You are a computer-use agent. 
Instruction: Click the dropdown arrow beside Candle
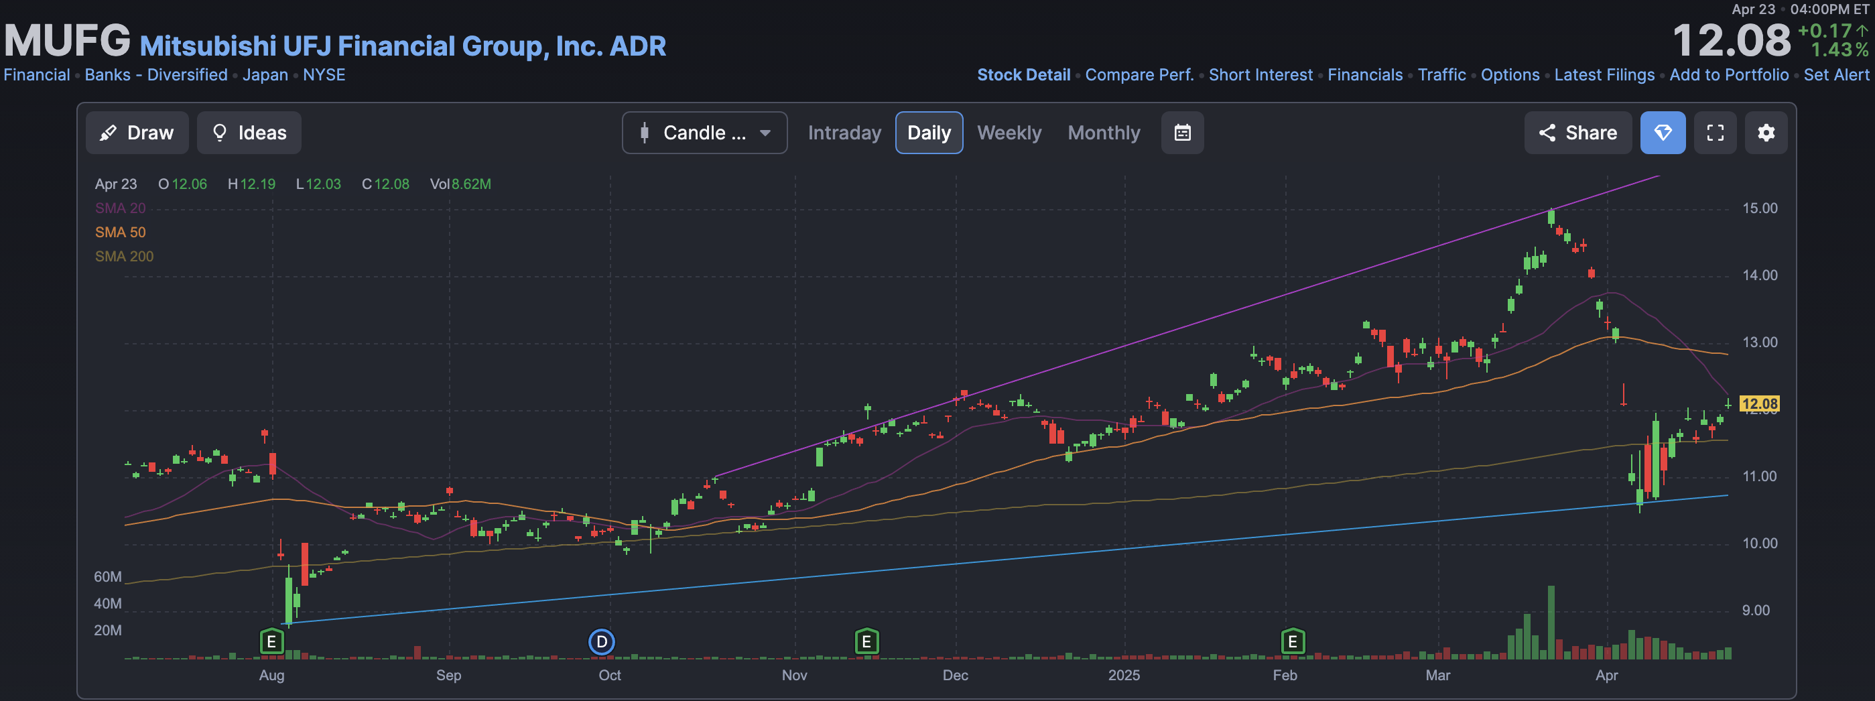[x=765, y=133]
